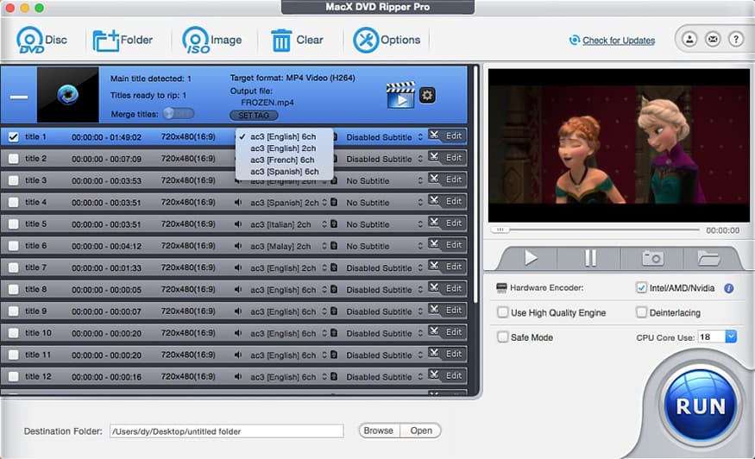Toggle the Merge titles switch
755x459 pixels.
(179, 113)
